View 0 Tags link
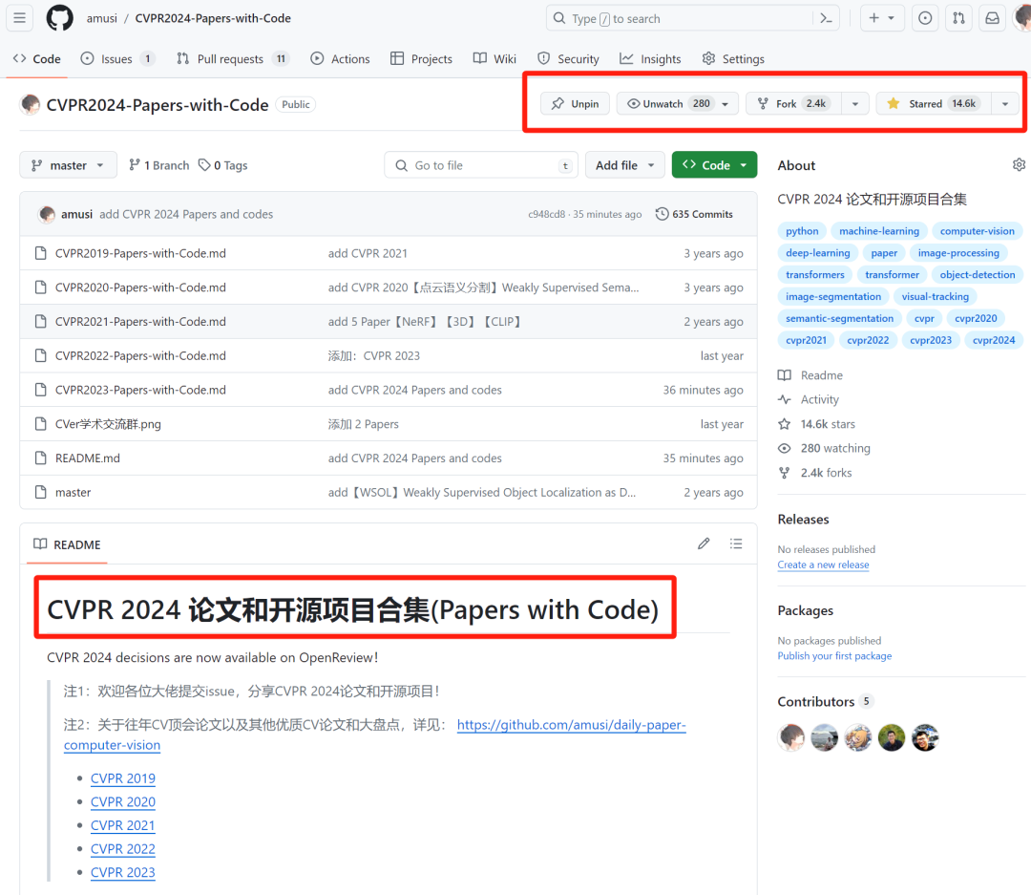This screenshot has height=895, width=1031. (x=222, y=165)
